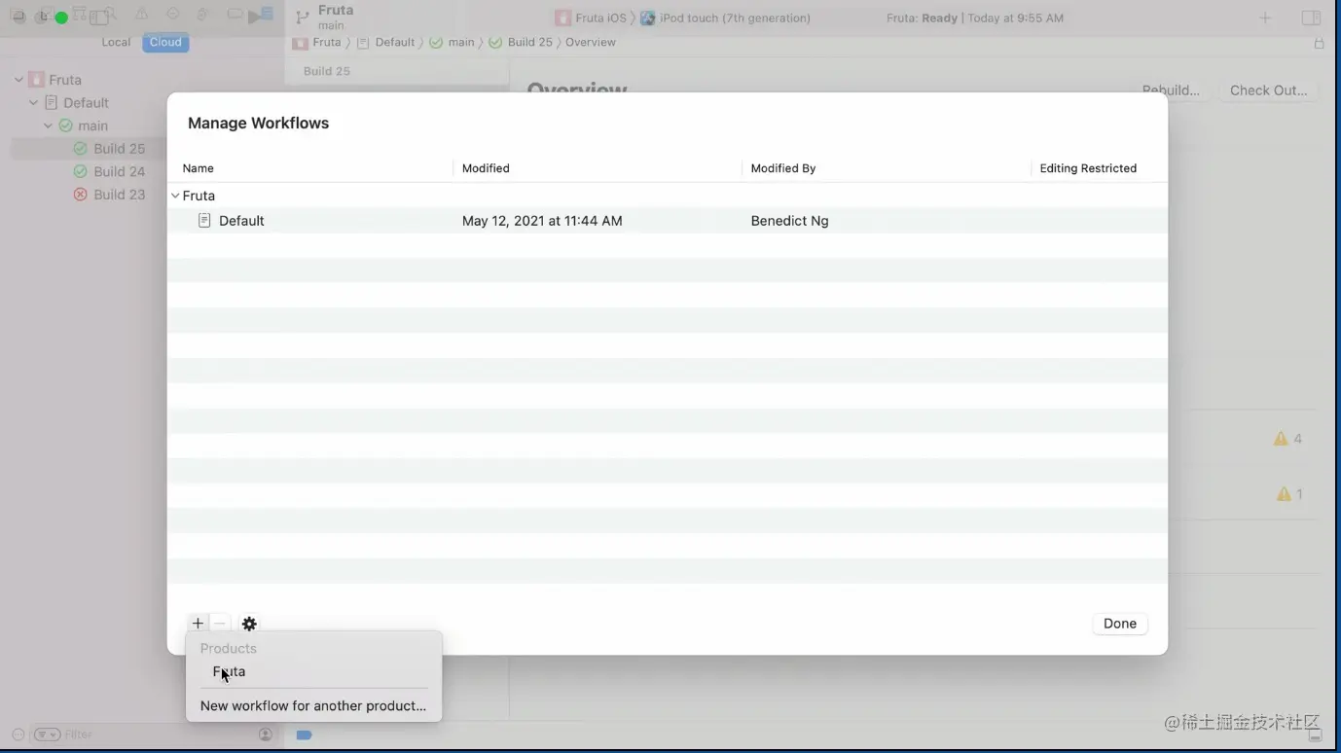Open the issue navigator warning triangle icon
The height and width of the screenshot is (753, 1341).
[142, 14]
